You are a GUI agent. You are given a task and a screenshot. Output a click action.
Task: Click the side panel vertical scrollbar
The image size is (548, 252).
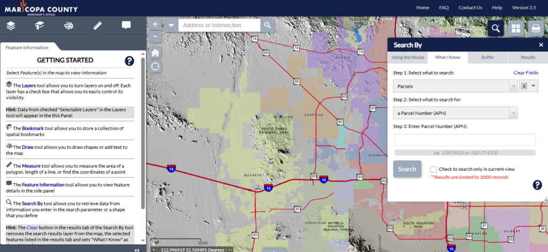coord(143,133)
